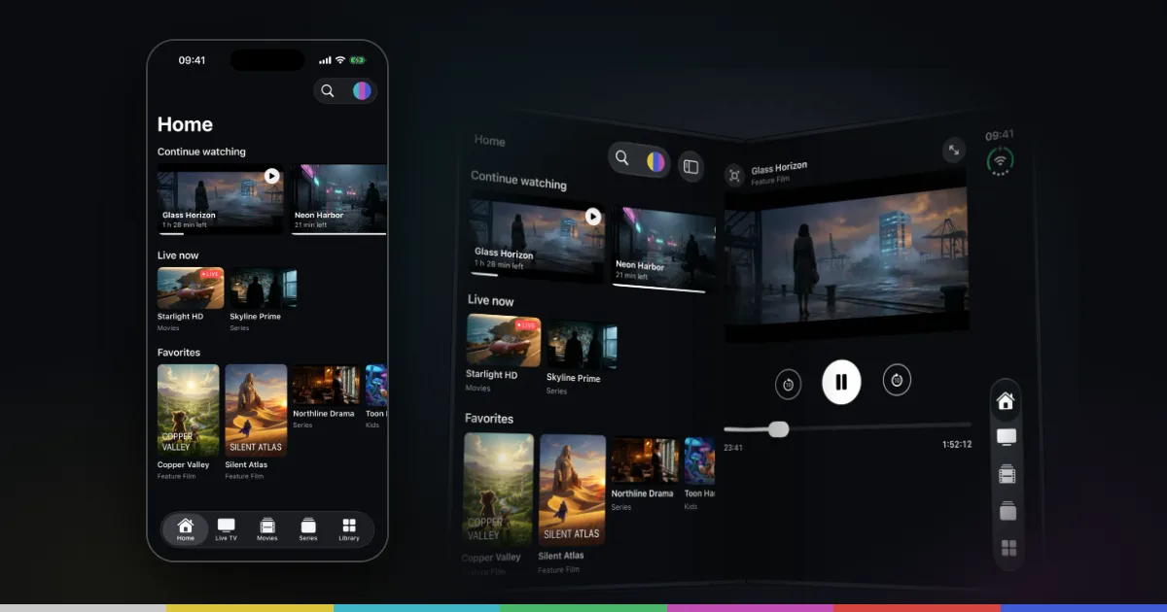Open Neon Harbor card on the phone
Viewport: 1167px width, 612px height.
(x=339, y=200)
